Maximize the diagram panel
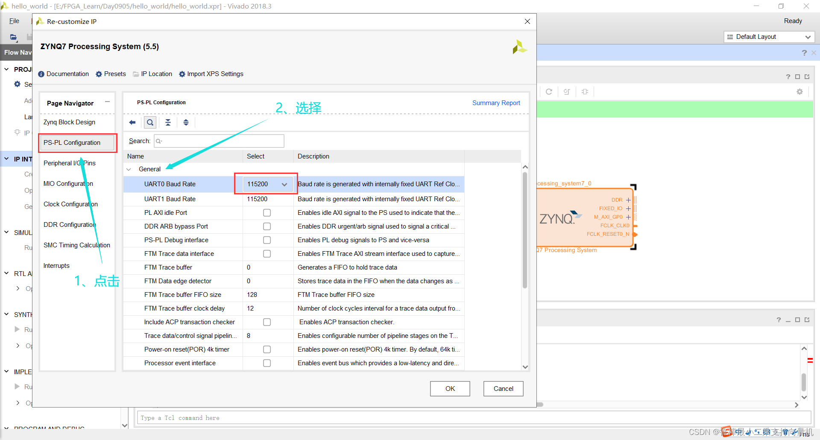Screen dimensions: 820x440 797,76
